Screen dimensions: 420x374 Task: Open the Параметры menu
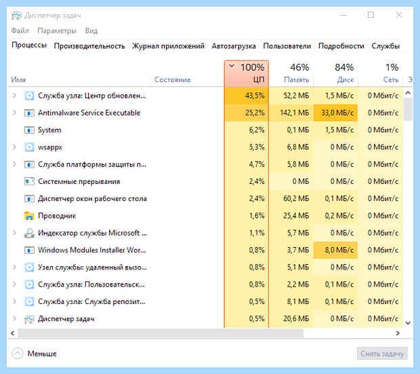57,31
